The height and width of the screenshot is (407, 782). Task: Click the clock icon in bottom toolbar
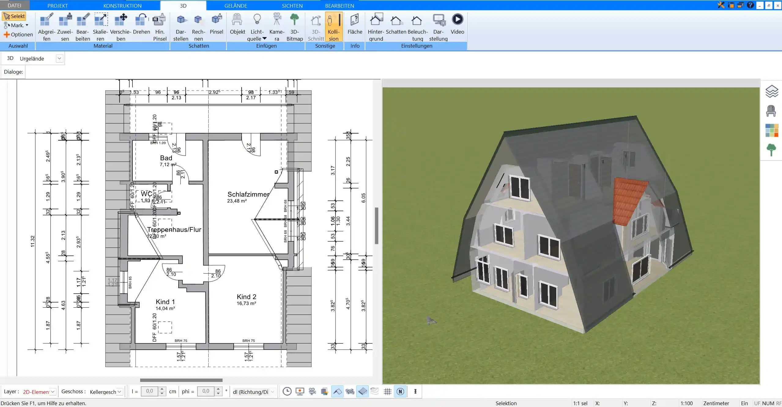(287, 391)
